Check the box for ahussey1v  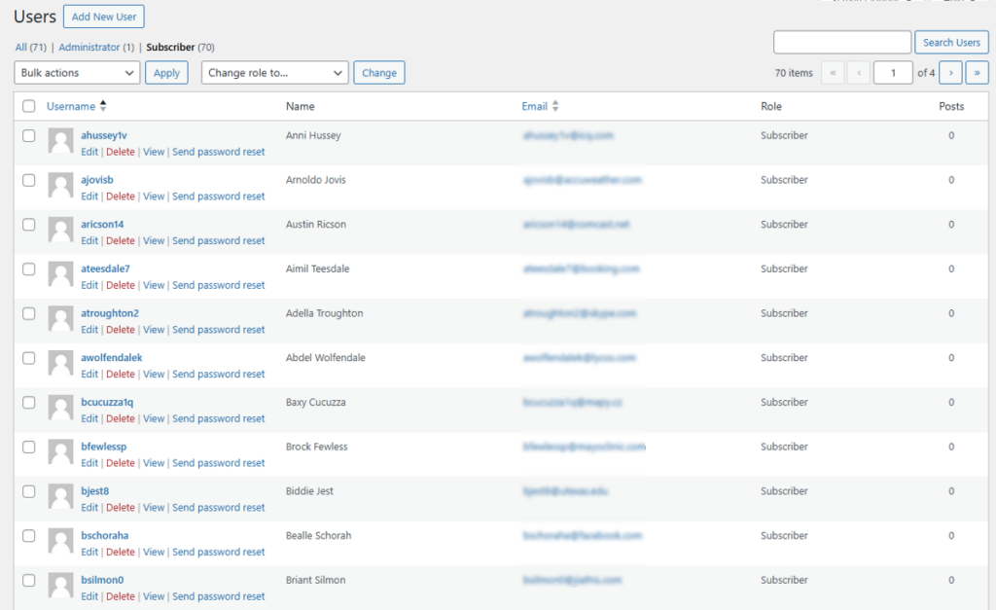[28, 135]
